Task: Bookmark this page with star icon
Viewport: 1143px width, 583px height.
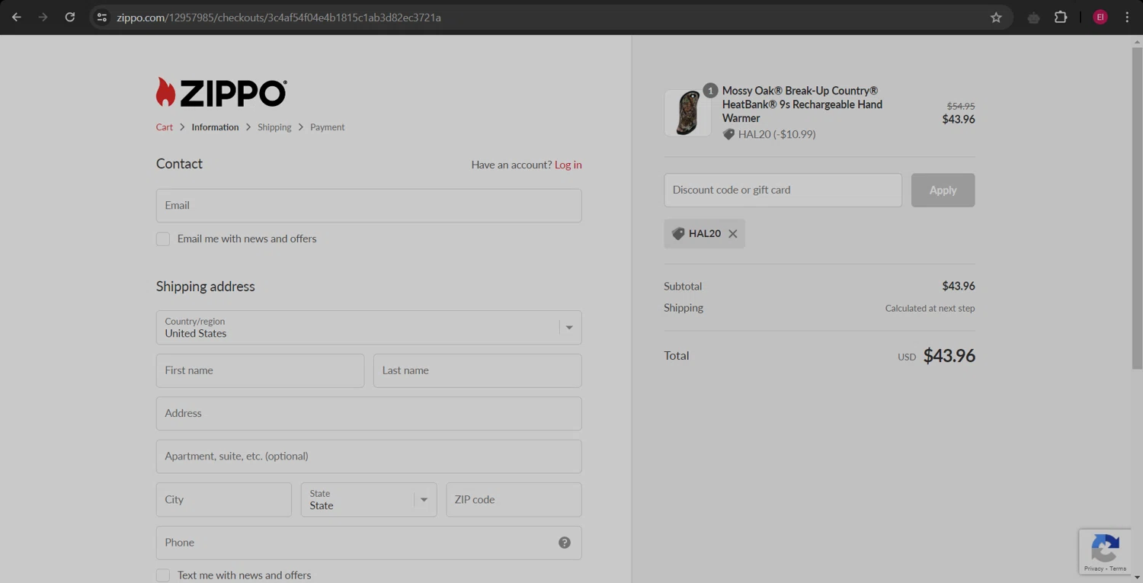Action: tap(995, 18)
